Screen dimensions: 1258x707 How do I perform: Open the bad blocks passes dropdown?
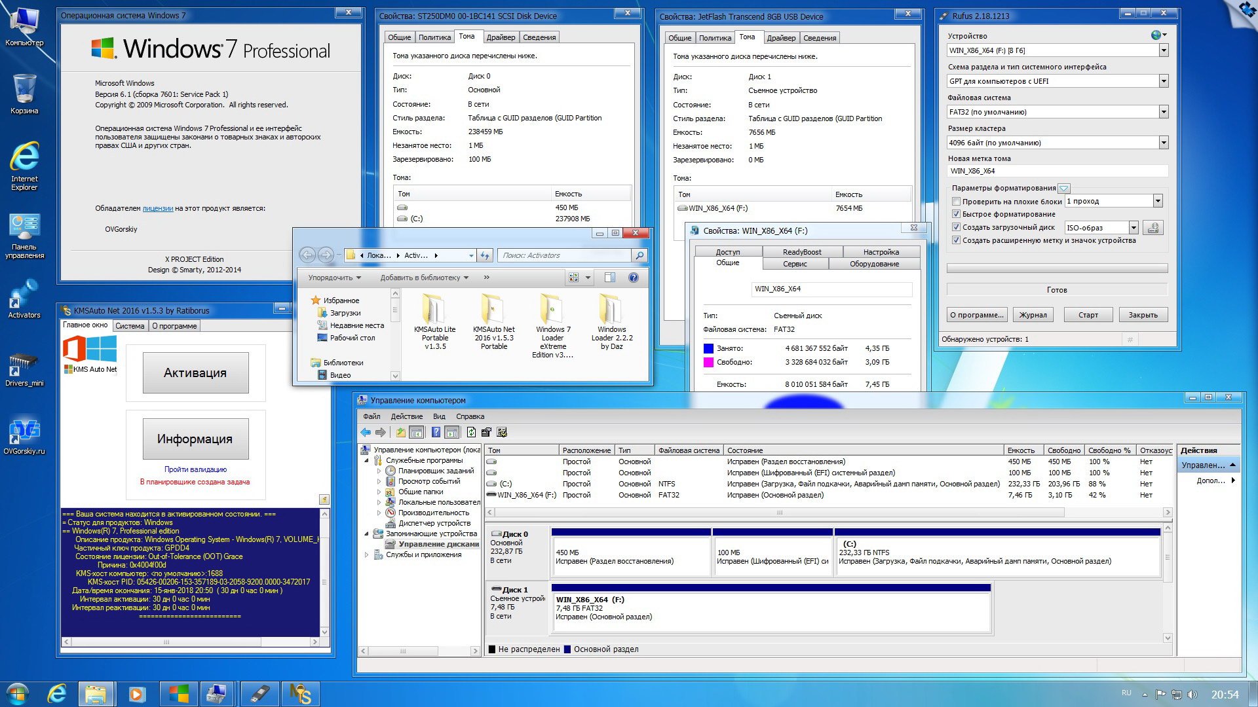tap(1158, 201)
